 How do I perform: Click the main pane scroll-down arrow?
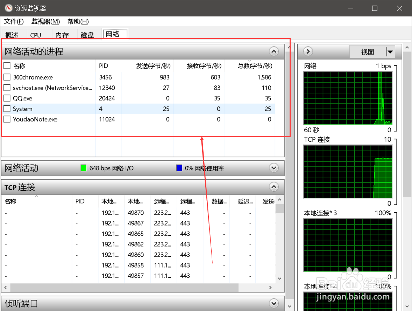coord(290,306)
